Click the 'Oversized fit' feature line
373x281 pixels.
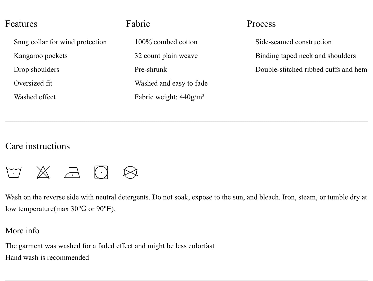(x=33, y=83)
